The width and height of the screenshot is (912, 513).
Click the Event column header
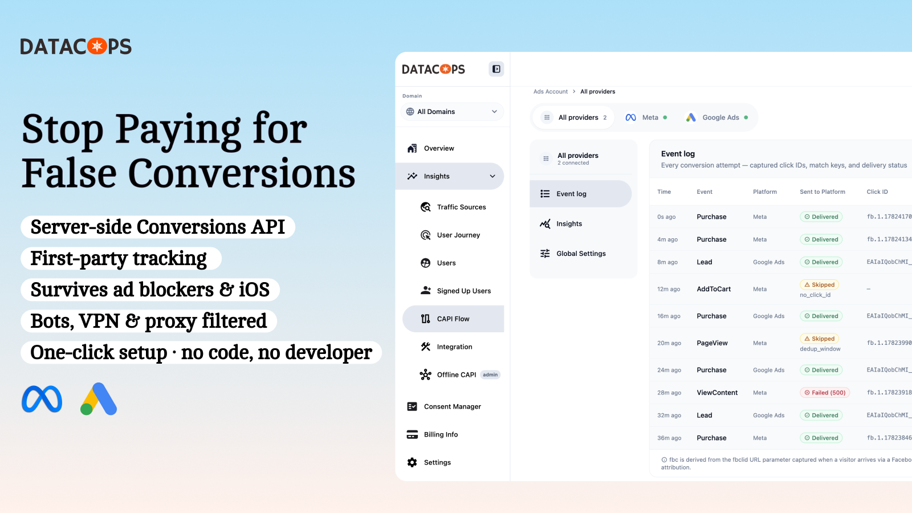coord(705,192)
